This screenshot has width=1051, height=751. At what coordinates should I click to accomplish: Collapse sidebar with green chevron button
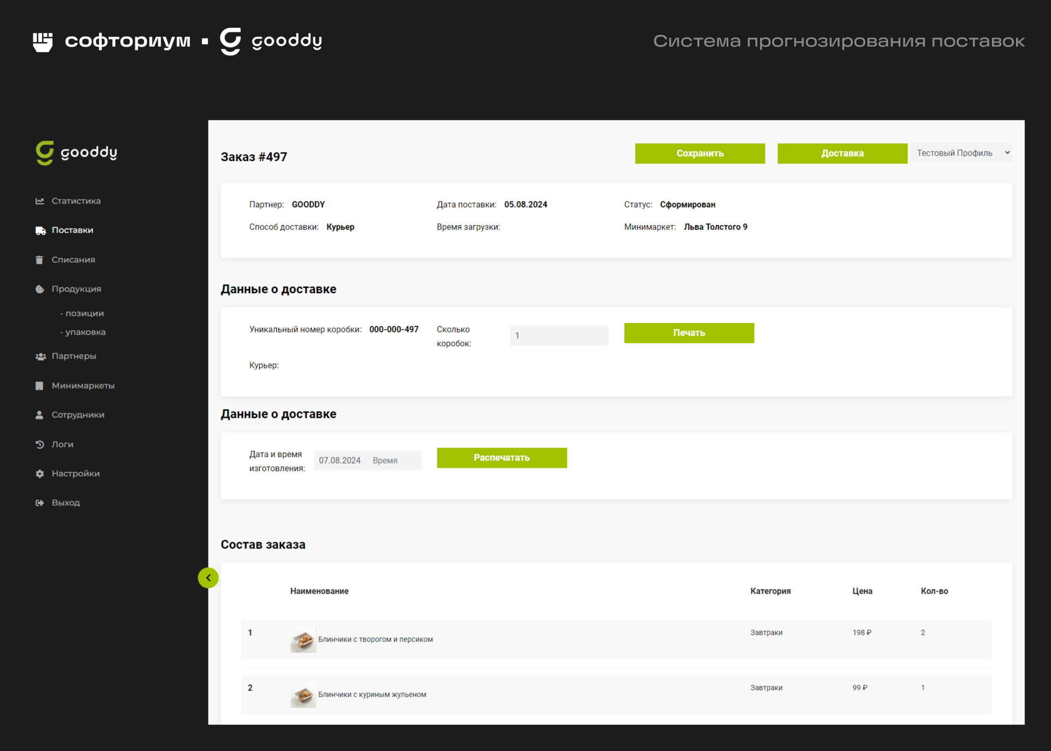(208, 578)
